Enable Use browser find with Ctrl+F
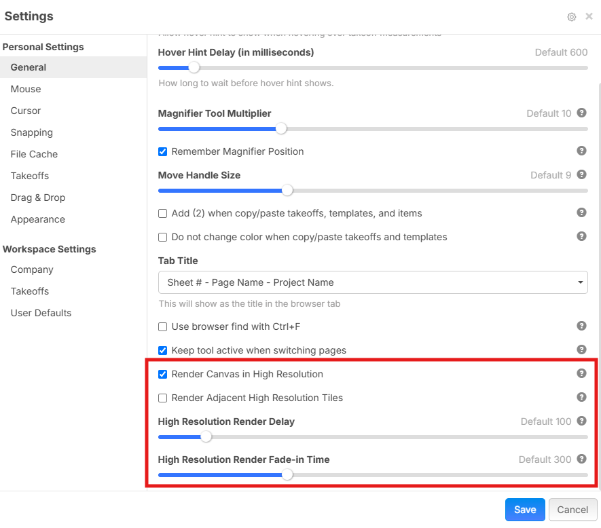Viewport: 601px width, 528px height. [x=162, y=327]
